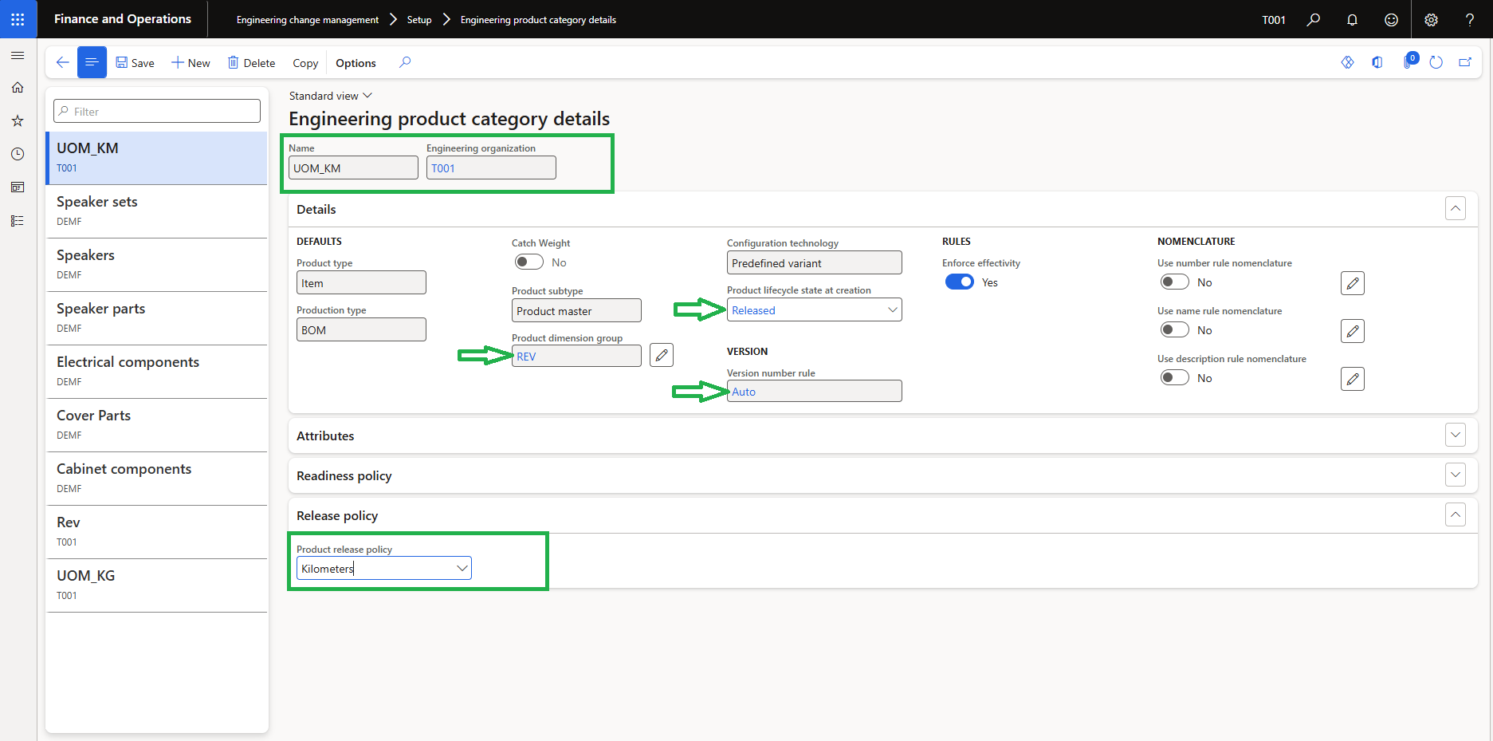
Task: Open the Settings gear in the top bar
Action: pos(1431,19)
